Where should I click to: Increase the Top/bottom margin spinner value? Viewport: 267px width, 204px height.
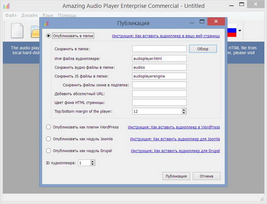click(183, 109)
